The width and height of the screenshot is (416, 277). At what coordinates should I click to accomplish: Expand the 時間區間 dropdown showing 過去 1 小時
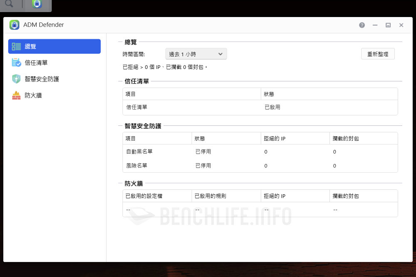coord(196,54)
